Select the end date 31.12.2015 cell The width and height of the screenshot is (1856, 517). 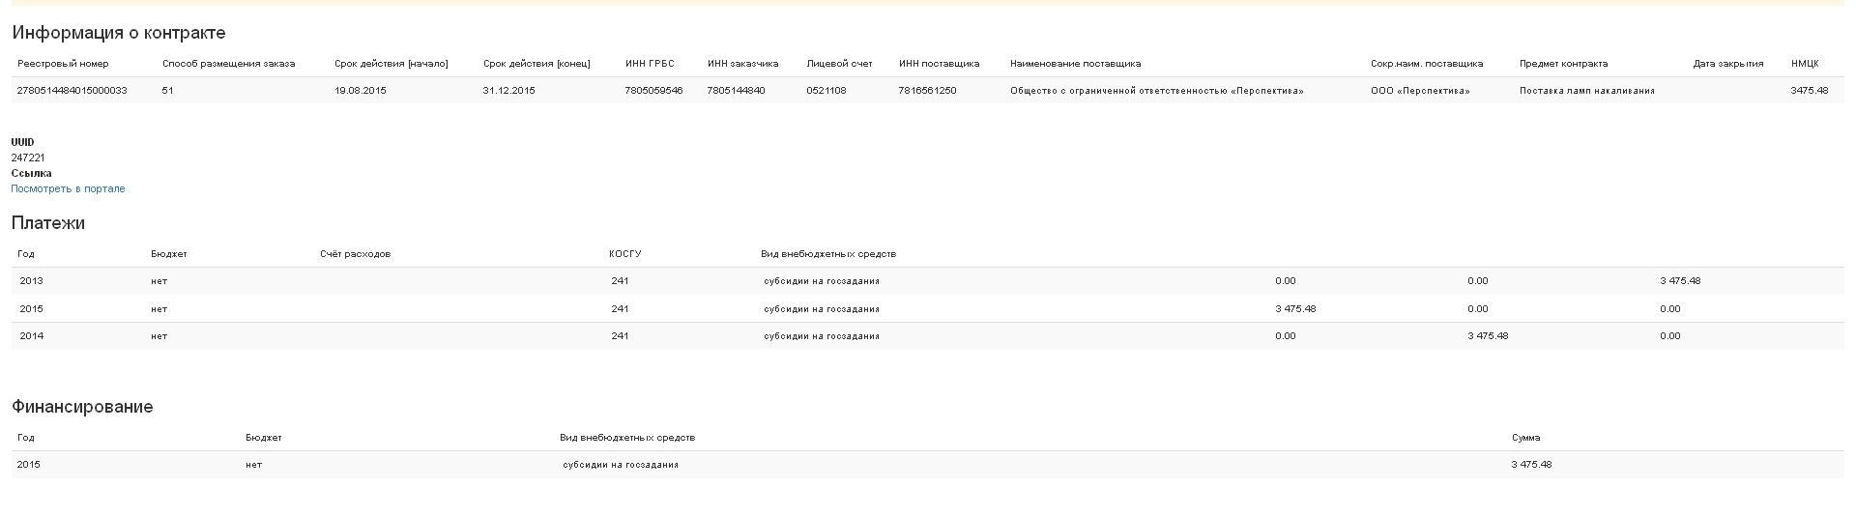(x=508, y=91)
